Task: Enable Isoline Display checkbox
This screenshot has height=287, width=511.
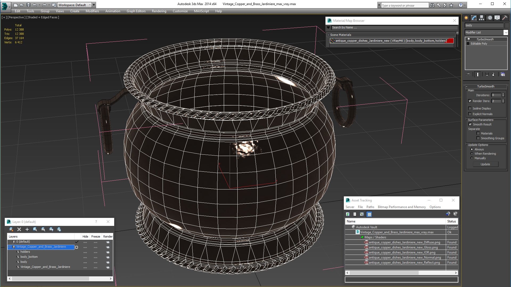Action: pyautogui.click(x=470, y=108)
